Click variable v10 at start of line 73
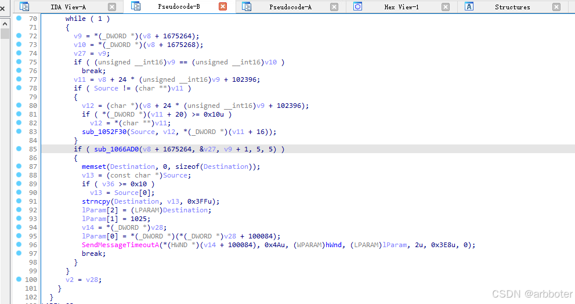575x304 pixels. point(79,45)
